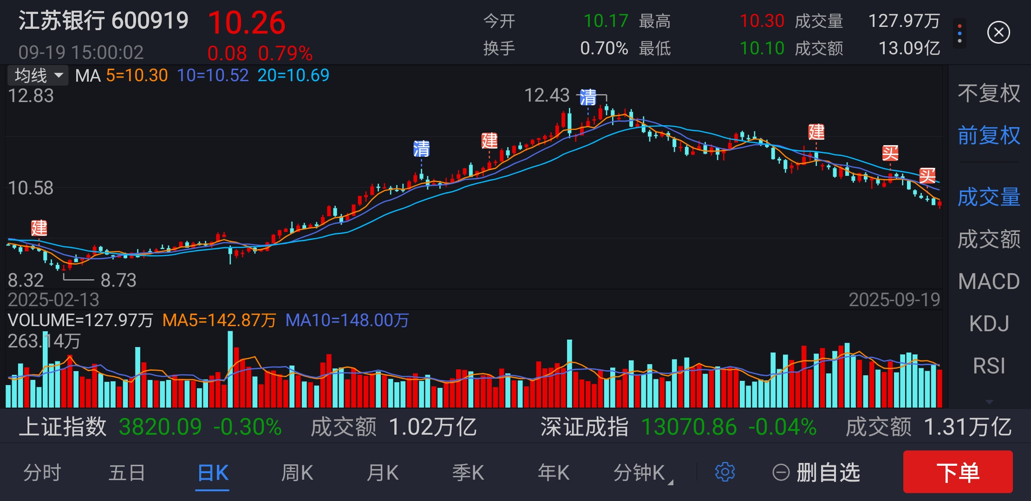Viewport: 1031px width, 501px height.
Task: Open the three-dot more options menu
Action: (x=959, y=32)
